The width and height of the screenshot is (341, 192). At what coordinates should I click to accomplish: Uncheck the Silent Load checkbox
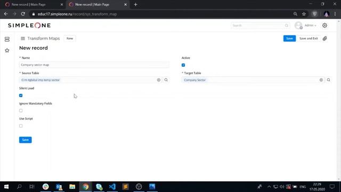(x=21, y=95)
